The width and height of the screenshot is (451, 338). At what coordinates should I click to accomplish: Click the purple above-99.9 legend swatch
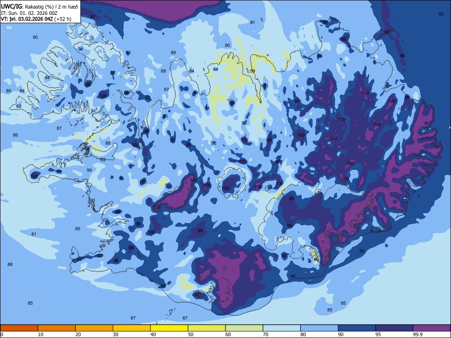pyautogui.click(x=432, y=328)
